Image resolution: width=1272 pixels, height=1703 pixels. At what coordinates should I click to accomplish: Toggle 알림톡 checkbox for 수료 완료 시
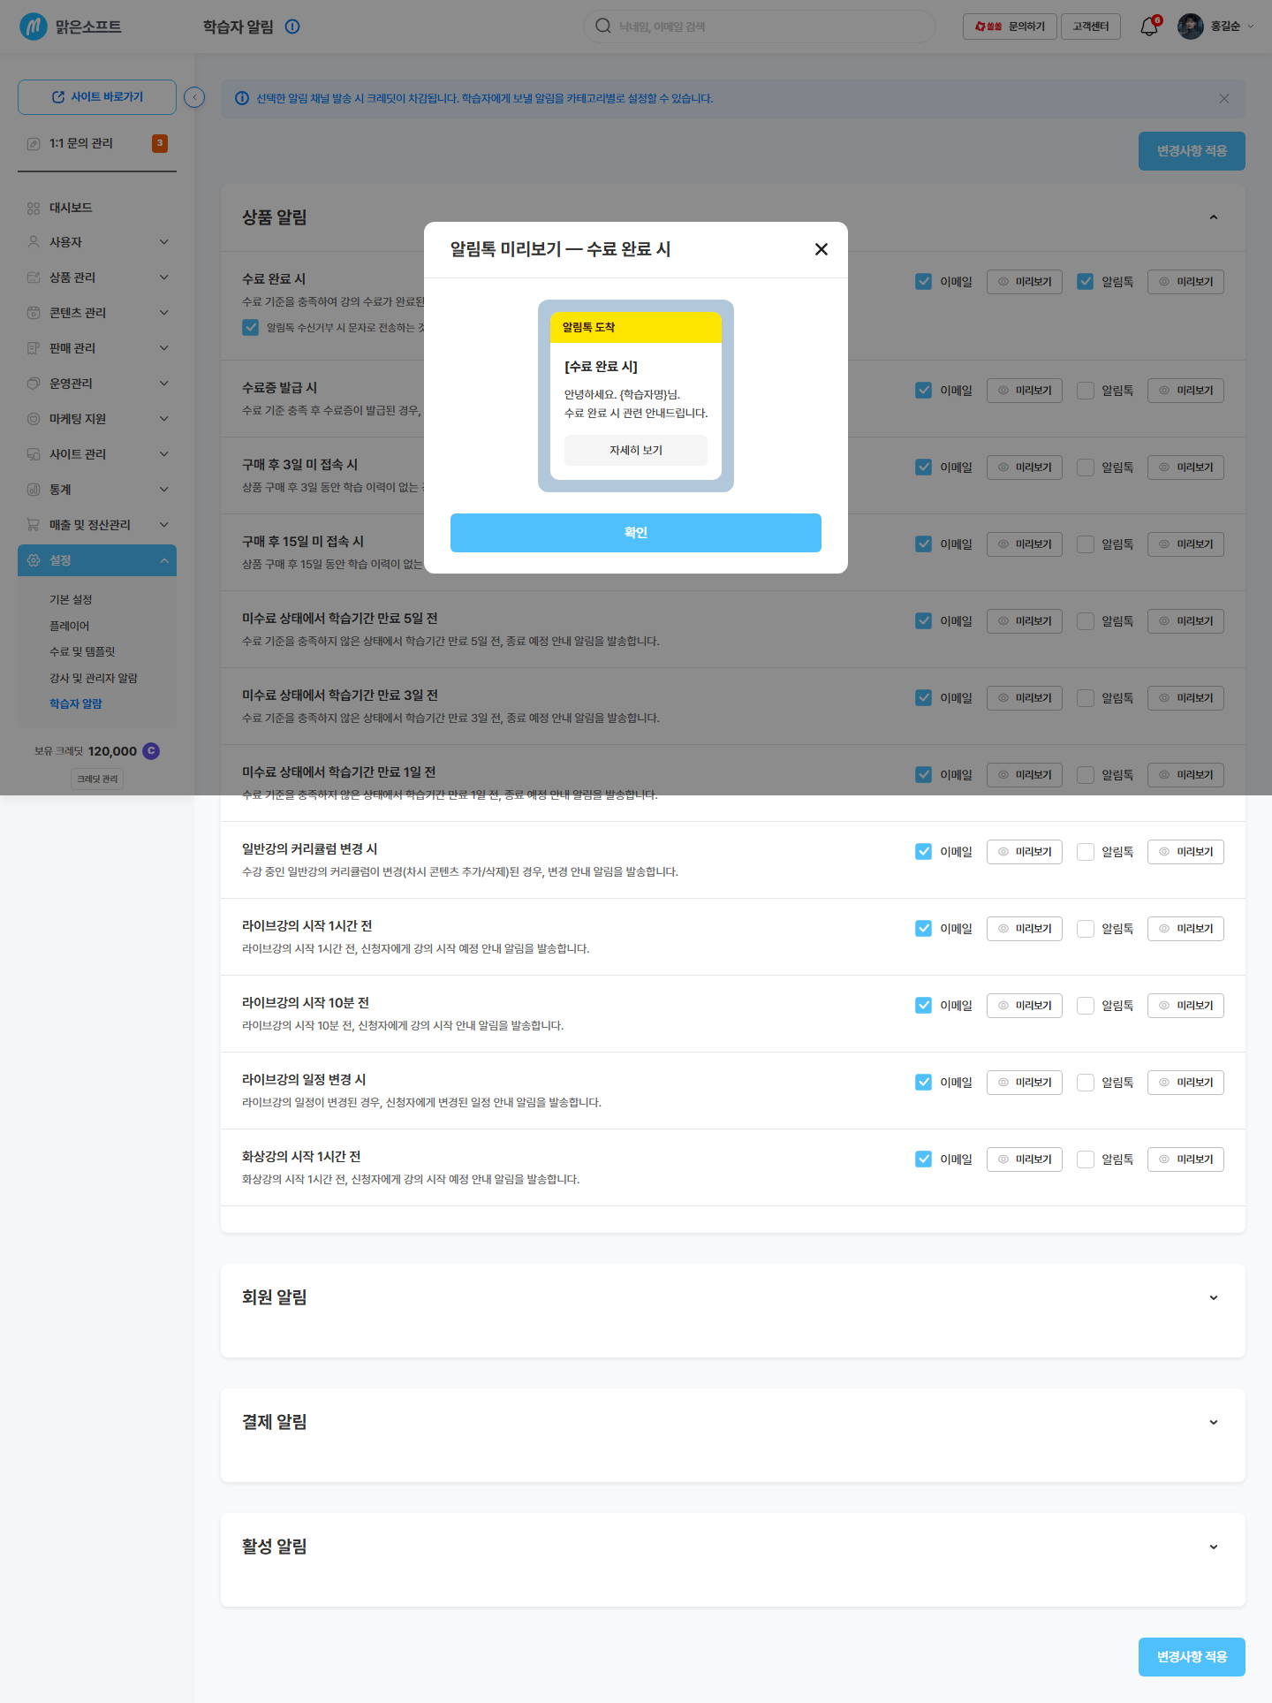[1086, 282]
